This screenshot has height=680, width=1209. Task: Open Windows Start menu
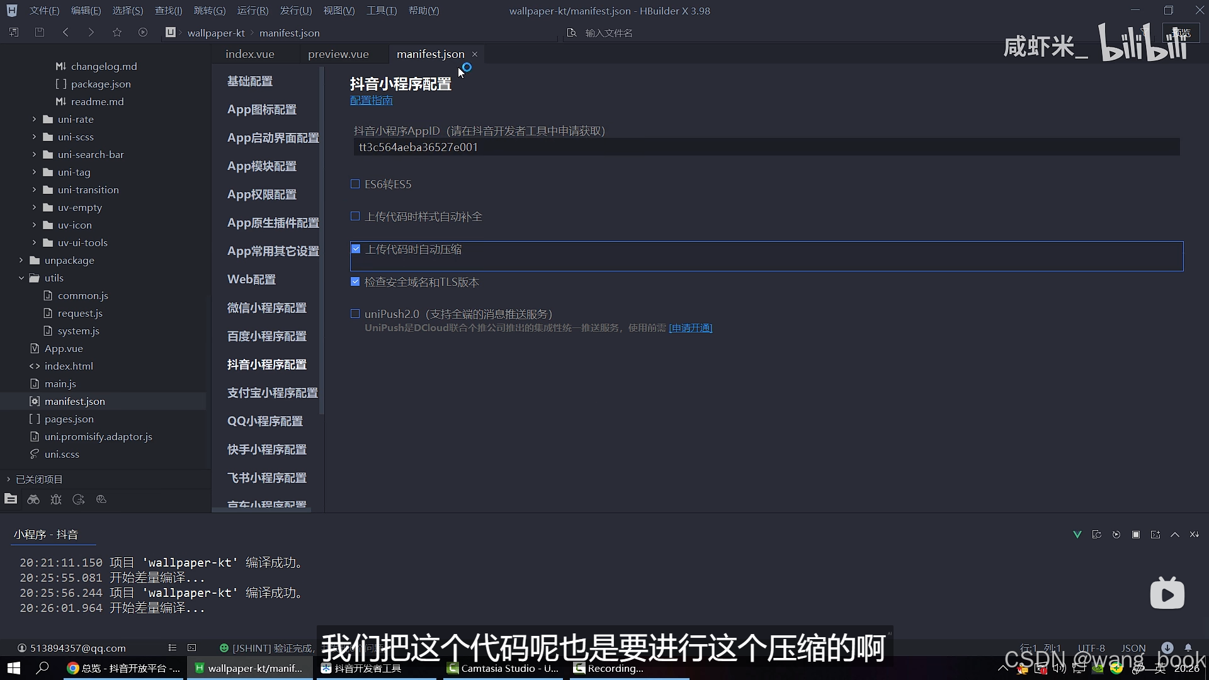[13, 668]
